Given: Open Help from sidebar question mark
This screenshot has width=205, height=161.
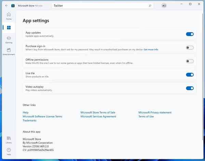Looking at the screenshot, I should [x=9, y=151].
